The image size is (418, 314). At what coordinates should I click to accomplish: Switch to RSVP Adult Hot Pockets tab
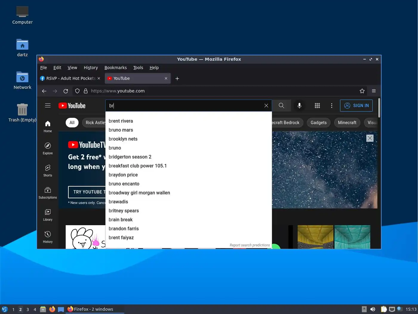70,78
